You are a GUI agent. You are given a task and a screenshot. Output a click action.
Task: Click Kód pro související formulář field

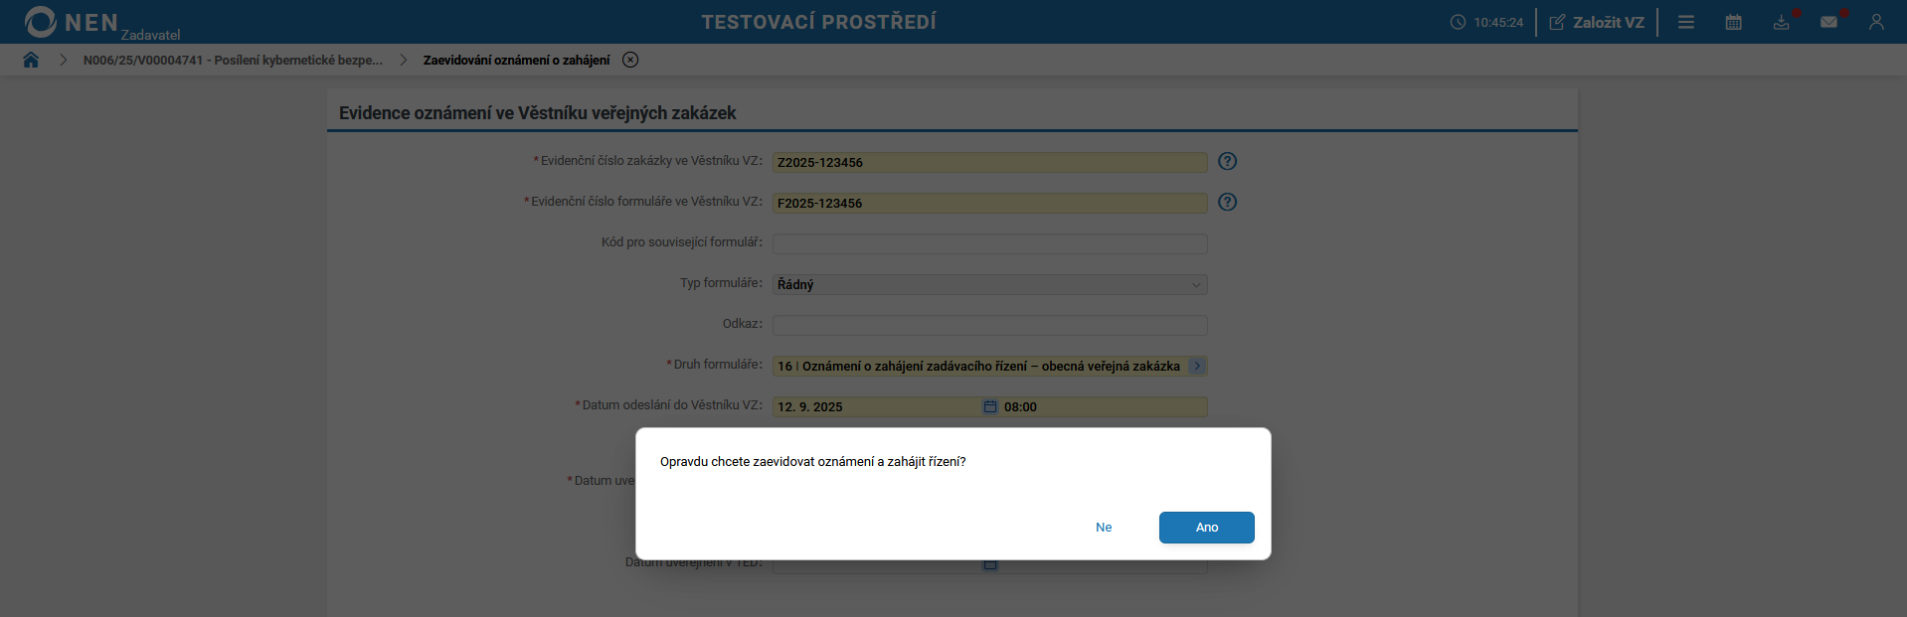[989, 243]
